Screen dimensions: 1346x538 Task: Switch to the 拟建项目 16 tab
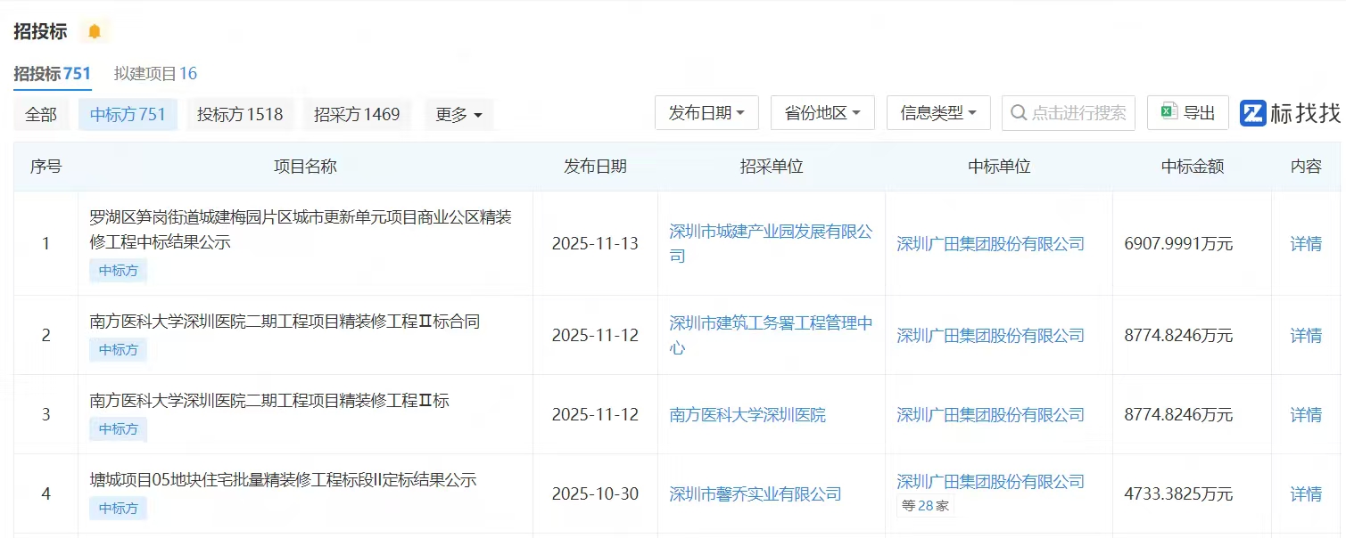tap(155, 73)
